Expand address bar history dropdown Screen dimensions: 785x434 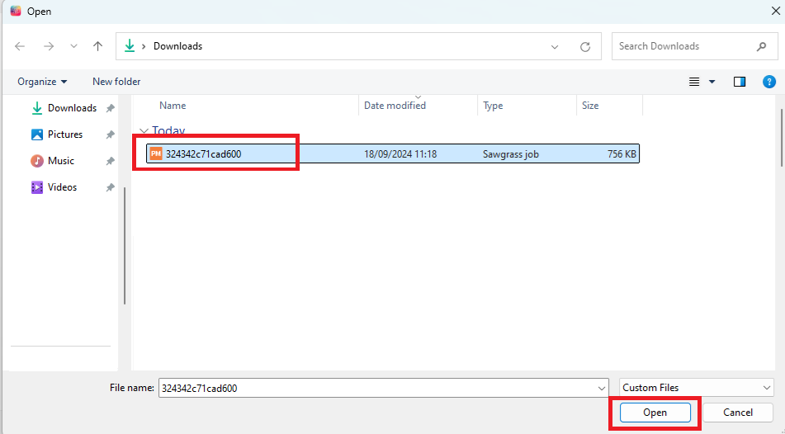(555, 46)
